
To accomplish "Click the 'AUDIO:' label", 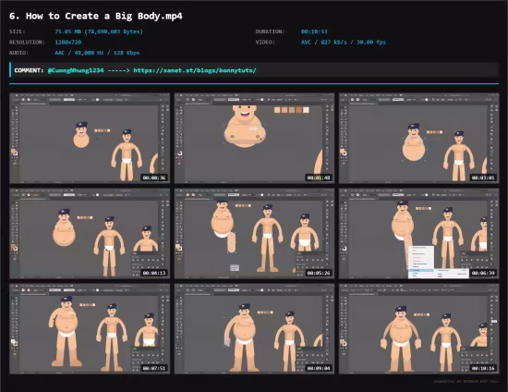I will click(18, 53).
